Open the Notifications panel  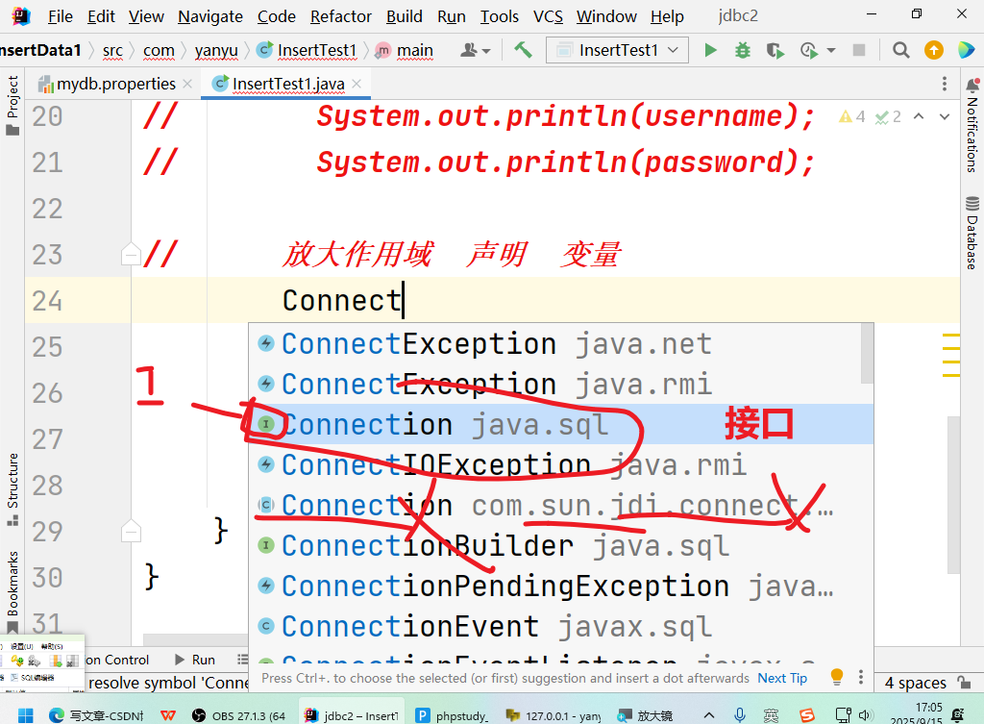point(972,126)
